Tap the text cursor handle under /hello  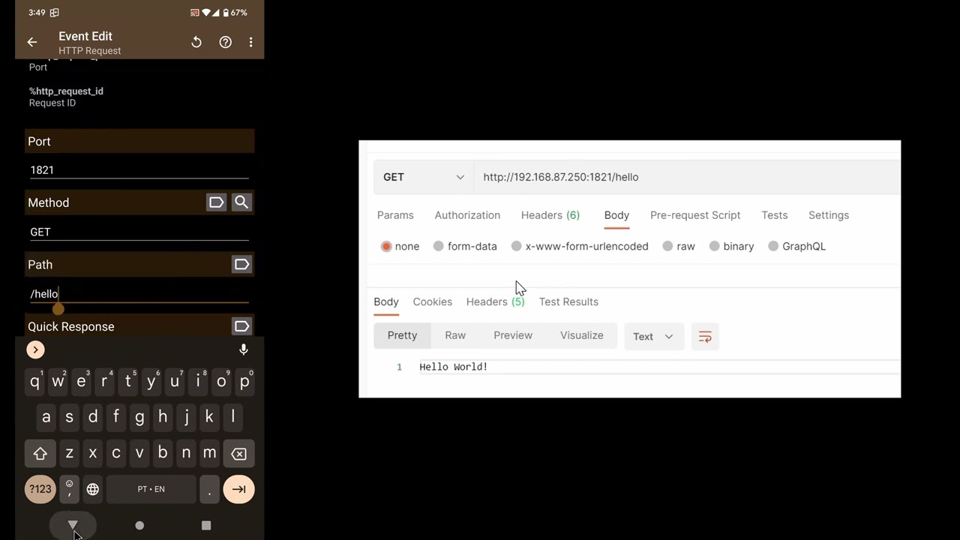[x=58, y=309]
